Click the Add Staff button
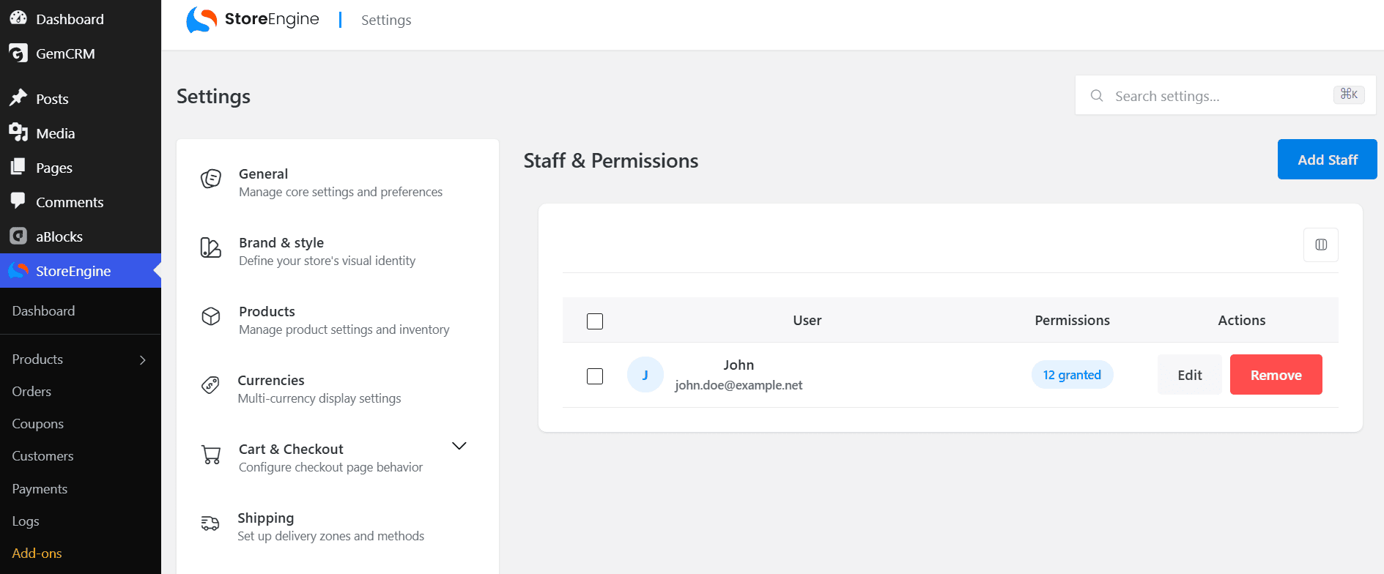This screenshot has width=1384, height=574. (x=1327, y=160)
